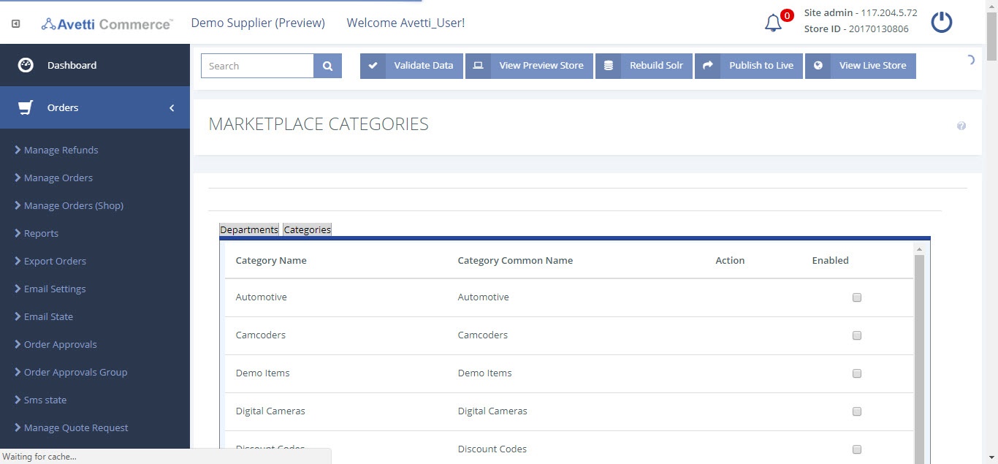Screen dimensions: 998x464
Task: Click the checkmark icon on Validate Data
Action: (373, 66)
